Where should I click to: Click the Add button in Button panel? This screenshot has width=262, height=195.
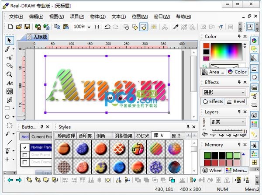(x=25, y=137)
